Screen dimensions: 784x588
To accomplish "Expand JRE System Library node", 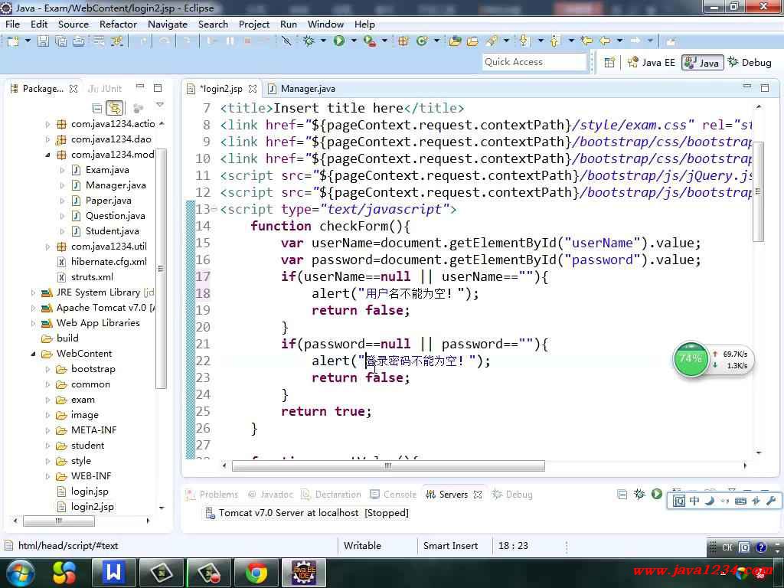I will click(x=33, y=292).
